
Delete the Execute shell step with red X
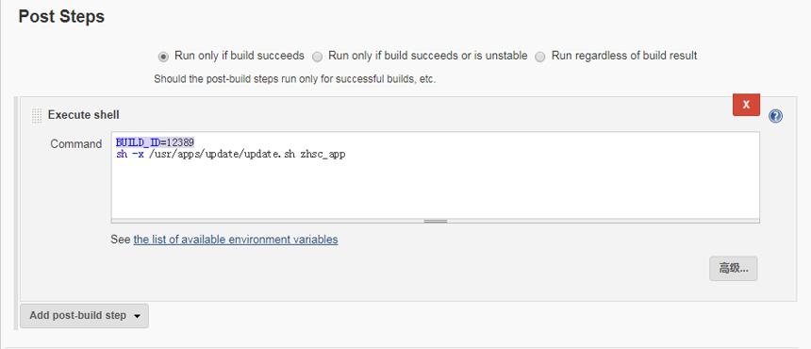click(746, 105)
